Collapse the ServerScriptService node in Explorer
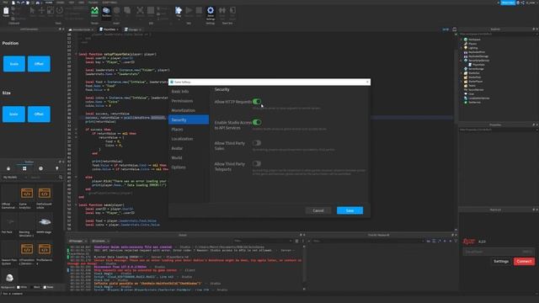 click(x=462, y=61)
